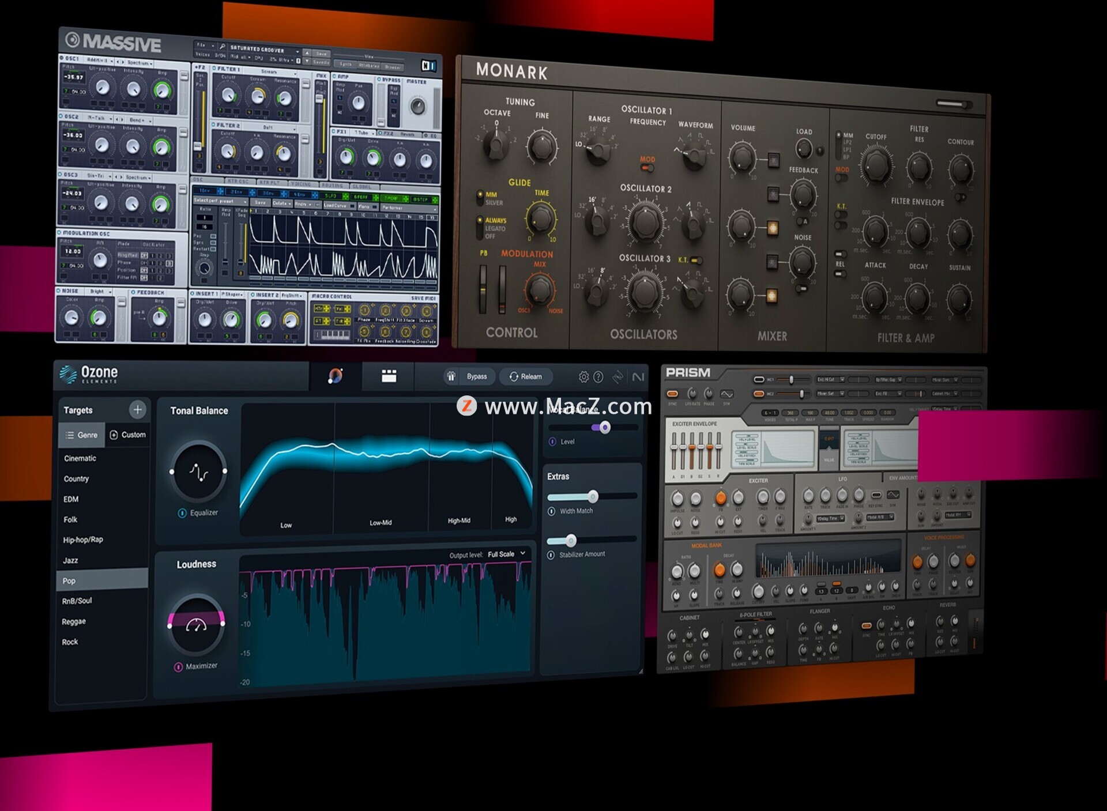Toggle the Prism SYNC button at top left
This screenshot has width=1107, height=811.
pyautogui.click(x=672, y=394)
